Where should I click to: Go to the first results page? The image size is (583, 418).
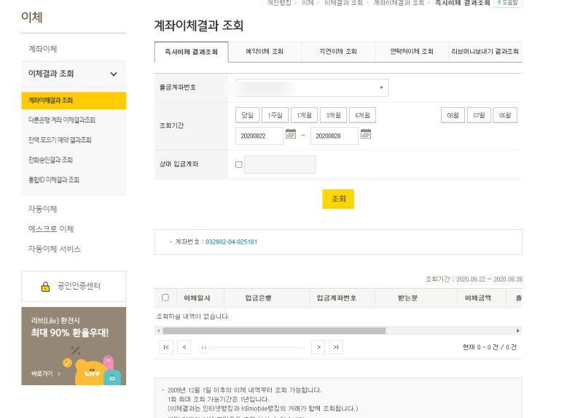point(166,347)
